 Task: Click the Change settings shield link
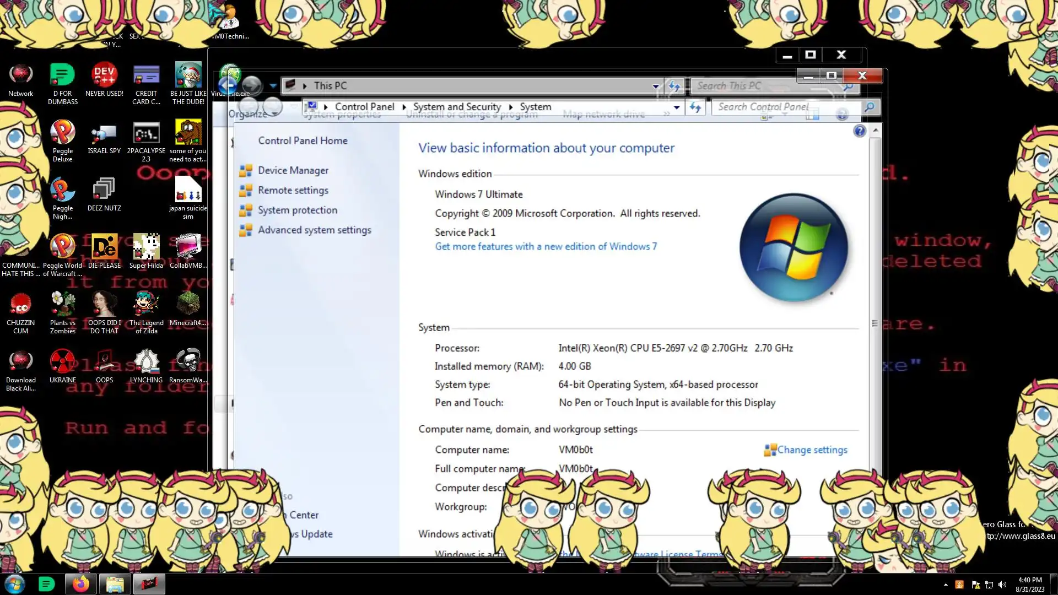click(812, 450)
